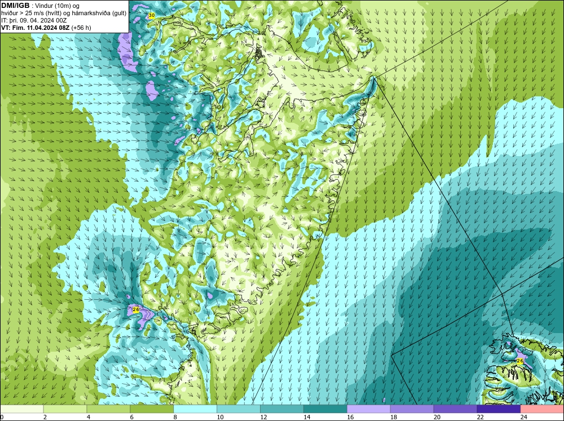564x421 pixels.
Task: Click the legend scale number 24
Action: click(523, 417)
